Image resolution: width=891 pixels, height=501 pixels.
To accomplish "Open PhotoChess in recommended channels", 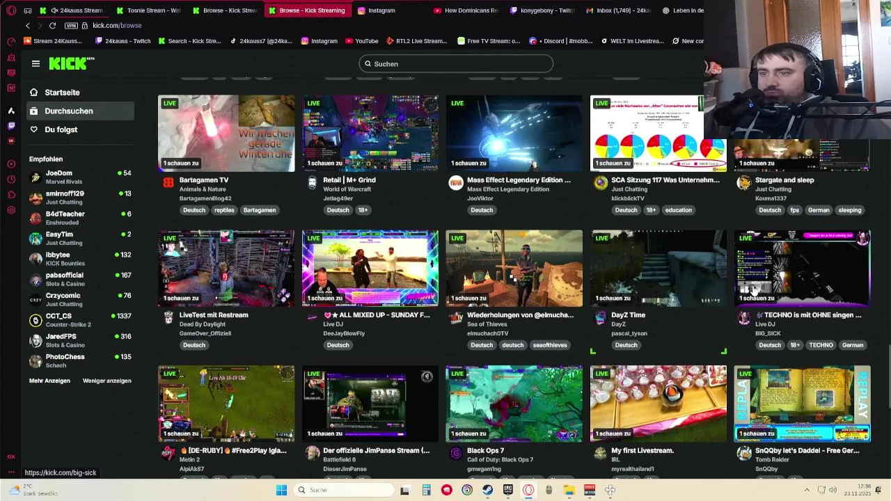I will [80, 361].
